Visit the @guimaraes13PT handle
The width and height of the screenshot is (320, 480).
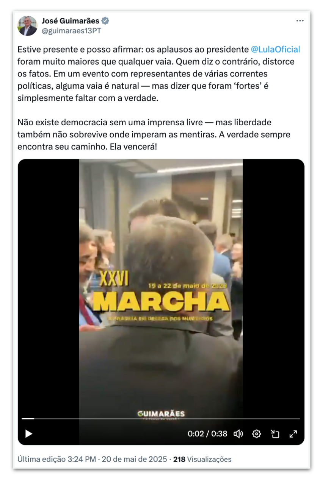[71, 31]
